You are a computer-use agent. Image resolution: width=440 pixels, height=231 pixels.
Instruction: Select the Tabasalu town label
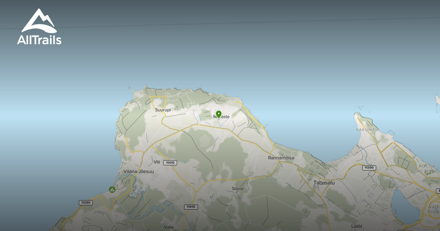(324, 182)
